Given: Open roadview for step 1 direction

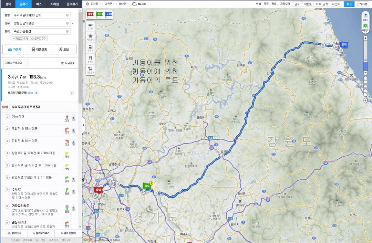Looking at the screenshot, I should click(x=73, y=117).
